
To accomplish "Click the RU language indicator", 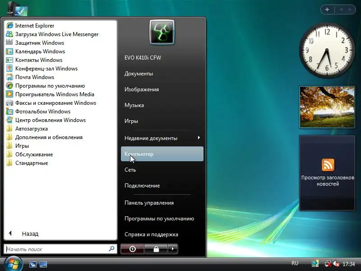I will pyautogui.click(x=295, y=263).
